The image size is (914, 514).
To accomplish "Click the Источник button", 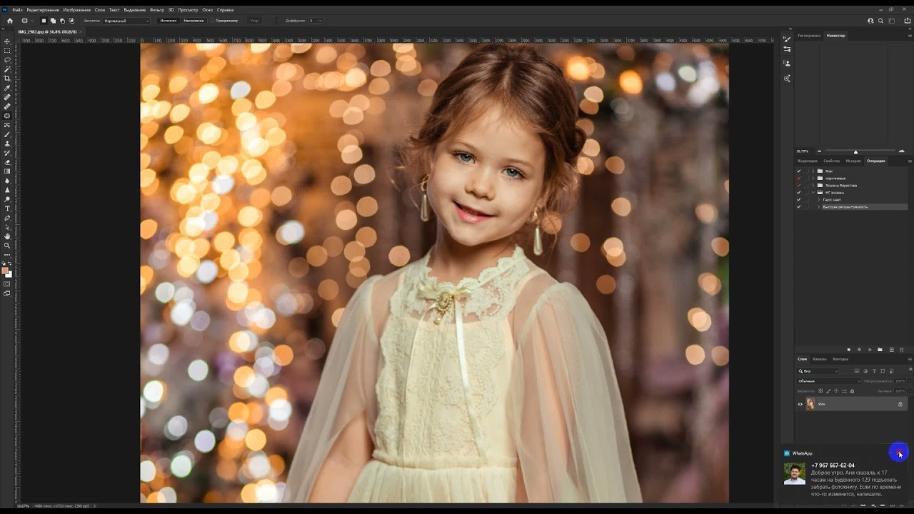I will pos(168,21).
